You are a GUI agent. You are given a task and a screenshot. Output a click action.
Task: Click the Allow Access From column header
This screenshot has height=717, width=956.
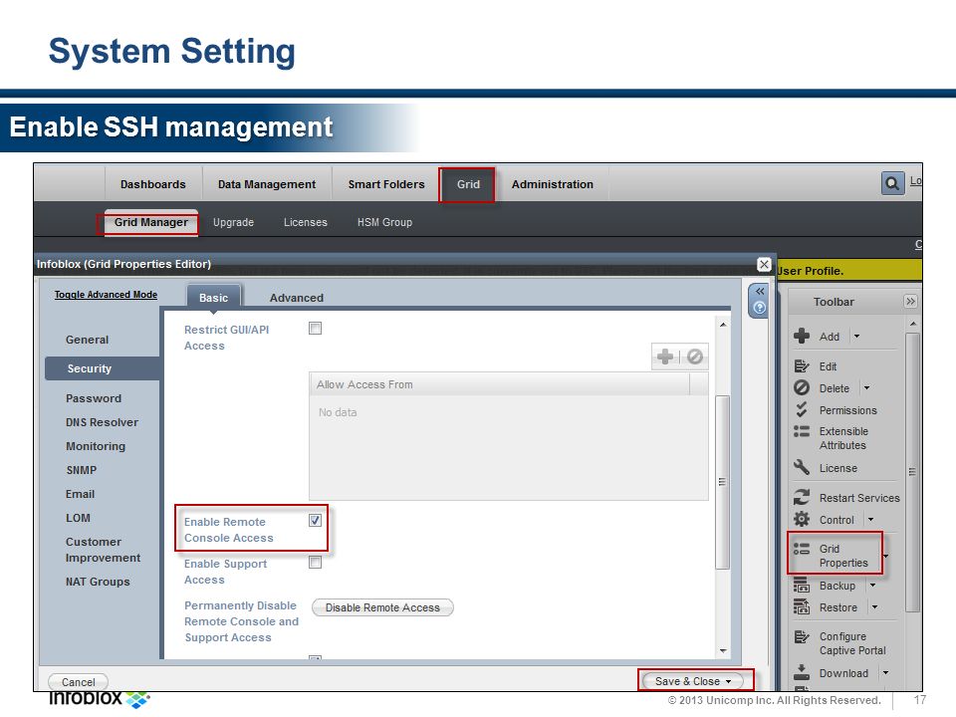[x=499, y=384]
